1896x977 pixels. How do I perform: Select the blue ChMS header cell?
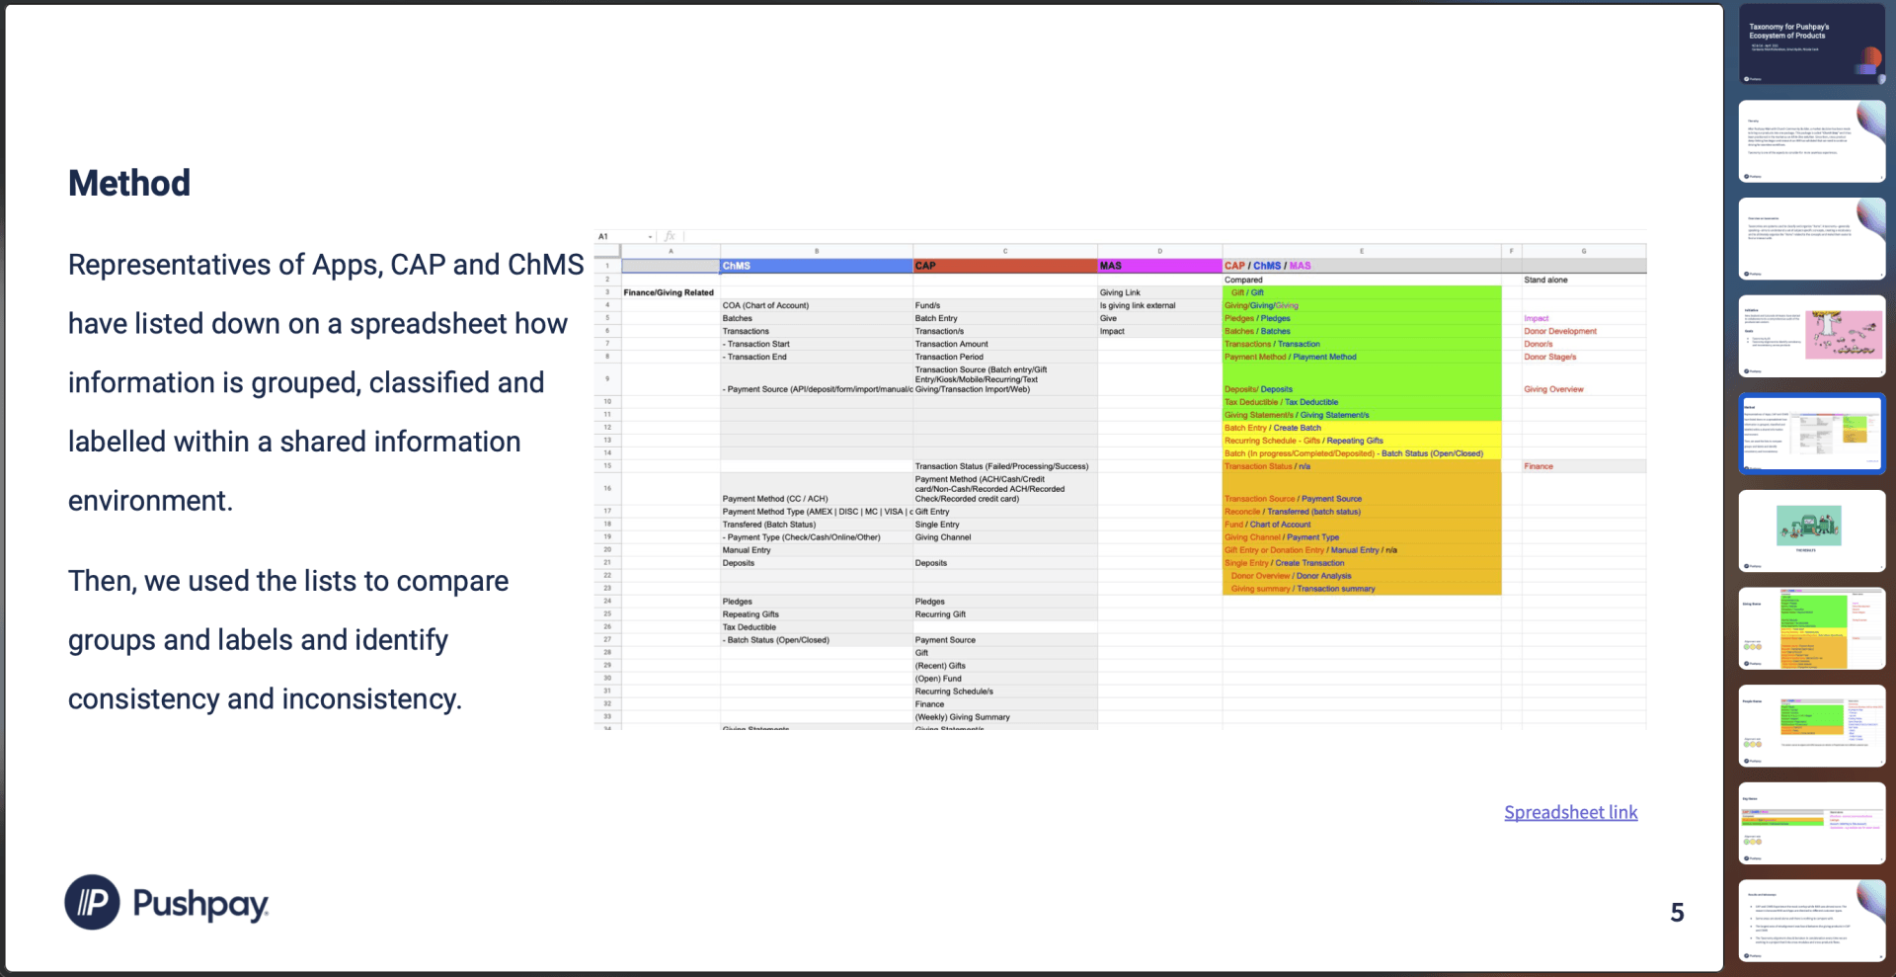pos(817,266)
